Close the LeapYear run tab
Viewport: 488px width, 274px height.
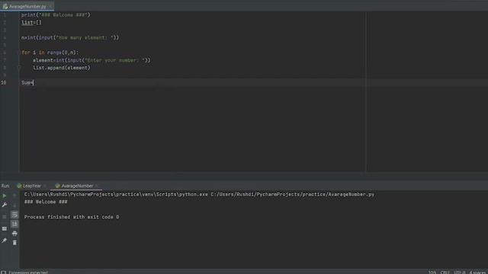pos(45,186)
